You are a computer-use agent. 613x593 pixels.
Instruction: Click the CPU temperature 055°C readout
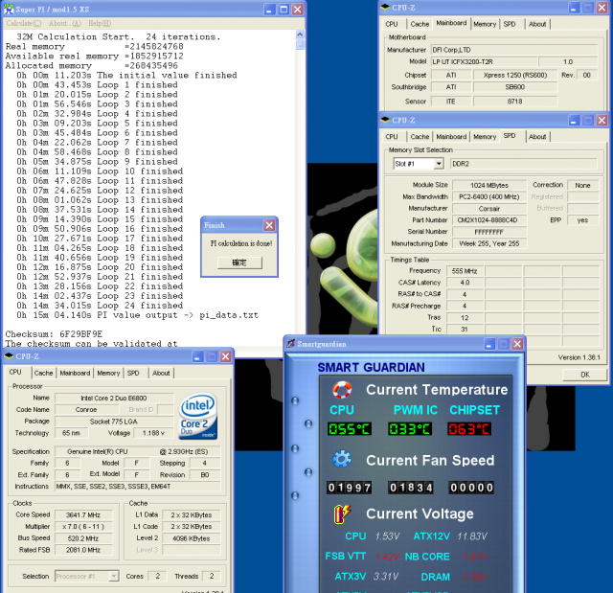(350, 429)
